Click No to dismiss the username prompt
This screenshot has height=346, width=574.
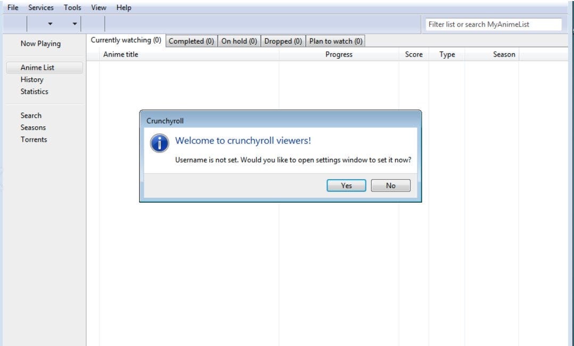[x=391, y=186]
